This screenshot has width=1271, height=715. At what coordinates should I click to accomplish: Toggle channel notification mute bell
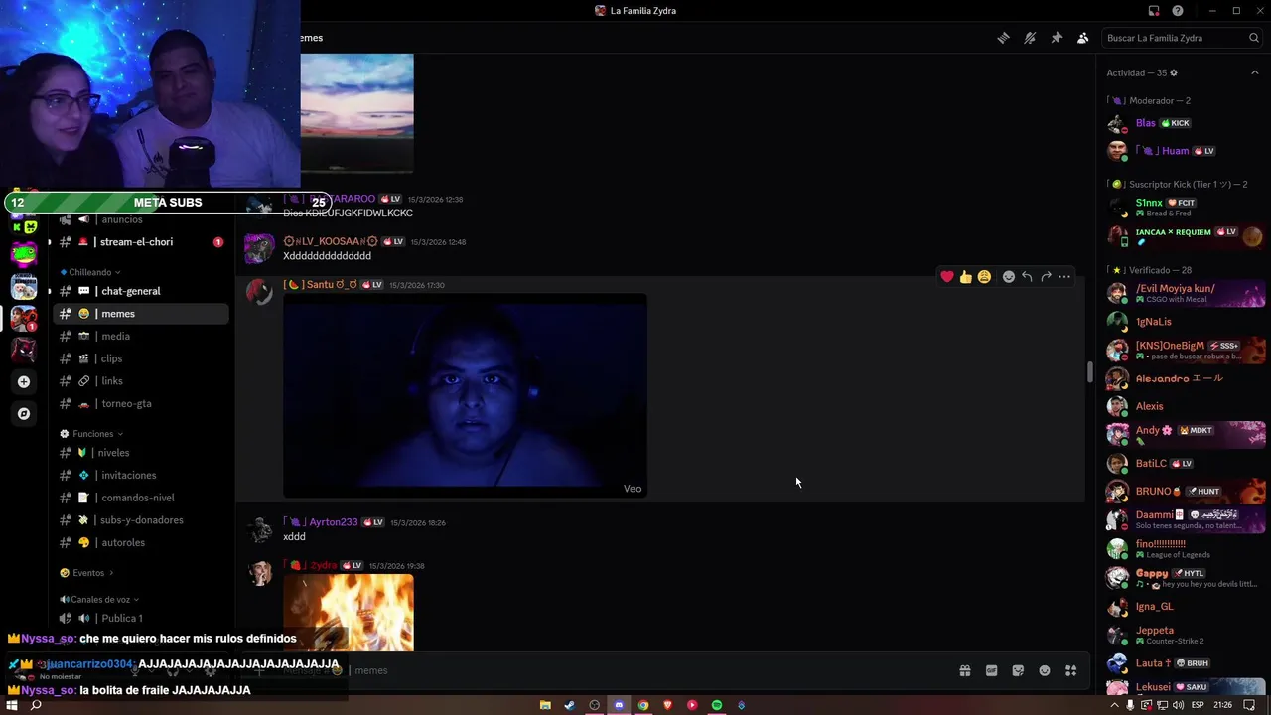tap(1030, 38)
